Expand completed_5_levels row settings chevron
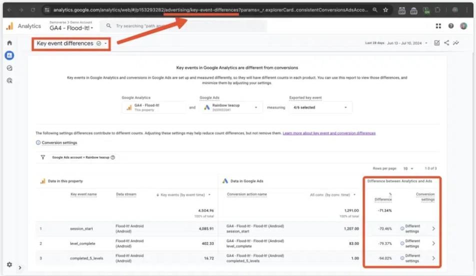 [x=433, y=259]
